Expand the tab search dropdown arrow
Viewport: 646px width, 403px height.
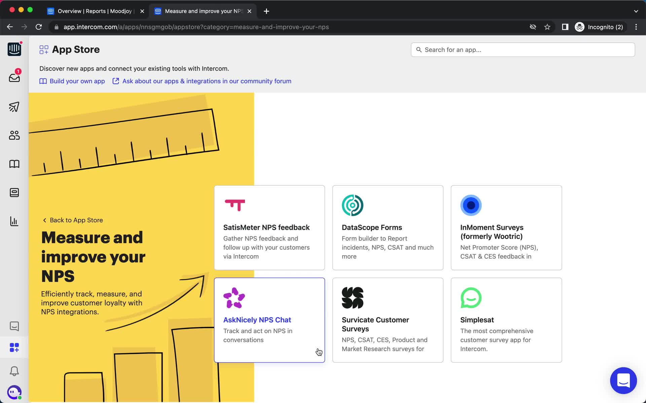pos(636,11)
